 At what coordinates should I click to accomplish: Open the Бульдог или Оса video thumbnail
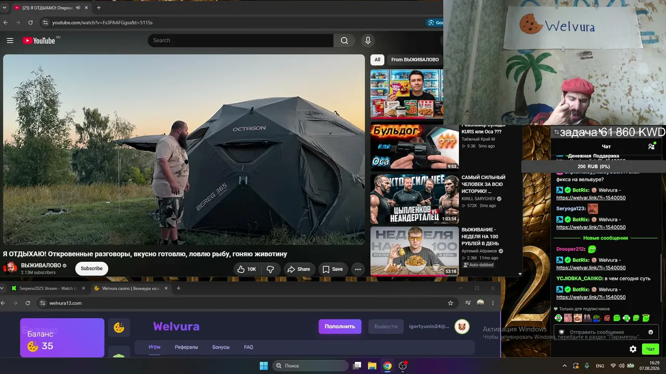coord(414,147)
